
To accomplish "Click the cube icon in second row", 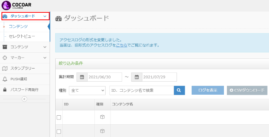I will pyautogui.click(x=103, y=131).
